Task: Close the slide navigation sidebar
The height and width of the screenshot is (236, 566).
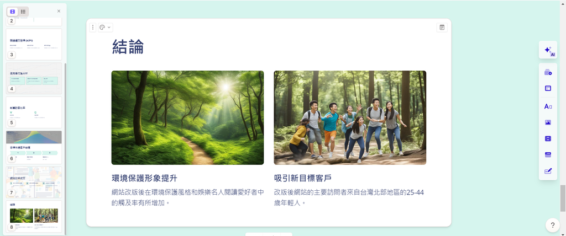Action: (x=59, y=11)
